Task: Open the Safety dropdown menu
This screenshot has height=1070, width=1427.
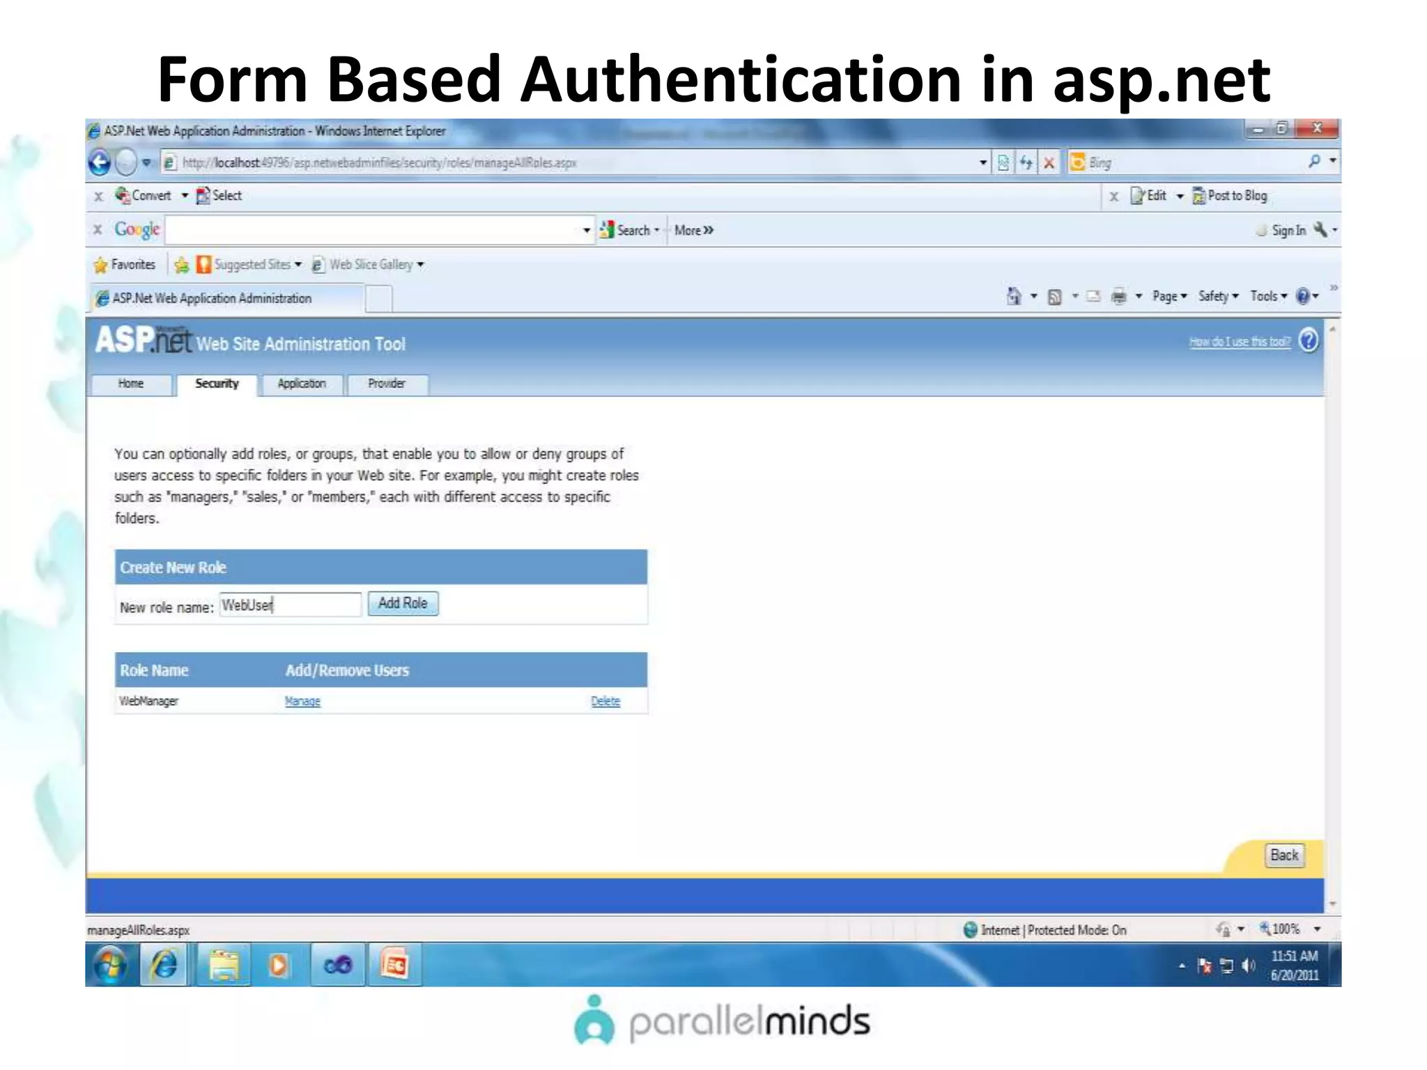Action: click(1218, 297)
